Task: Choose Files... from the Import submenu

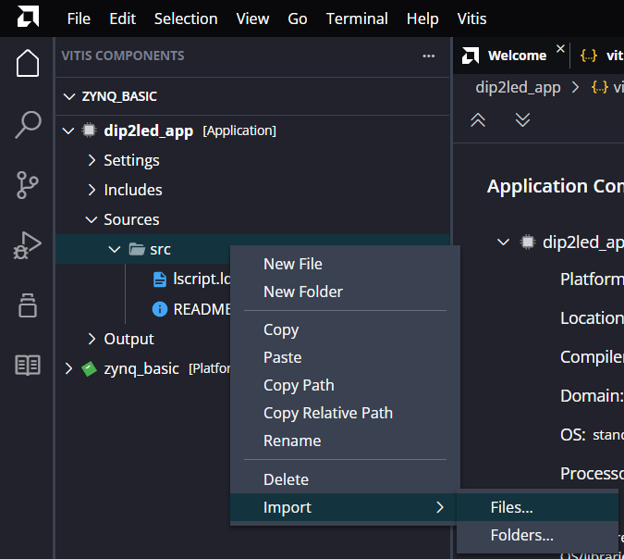Action: pyautogui.click(x=511, y=507)
